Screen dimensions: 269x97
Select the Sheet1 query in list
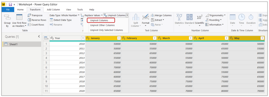[22, 44]
